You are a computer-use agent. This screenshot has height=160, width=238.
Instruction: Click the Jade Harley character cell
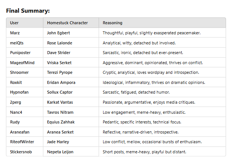coord(58,142)
